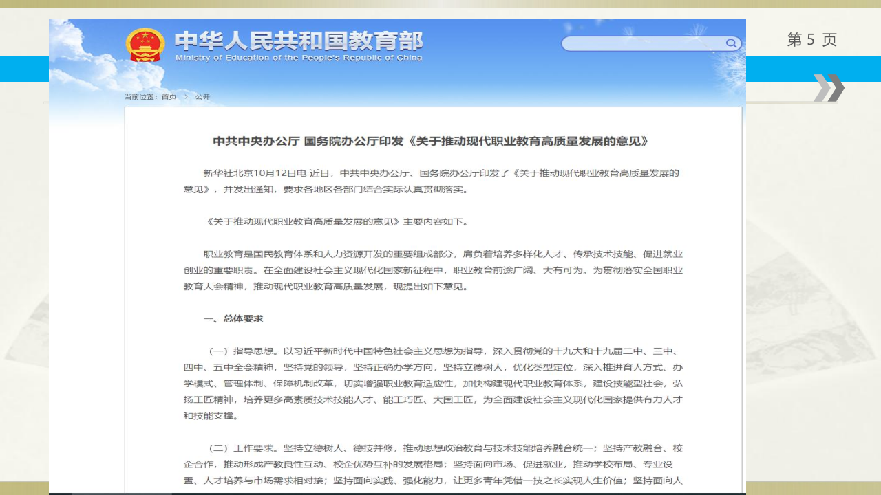Click the double chevron next-slide arrow
The image size is (881, 495).
pyautogui.click(x=829, y=88)
